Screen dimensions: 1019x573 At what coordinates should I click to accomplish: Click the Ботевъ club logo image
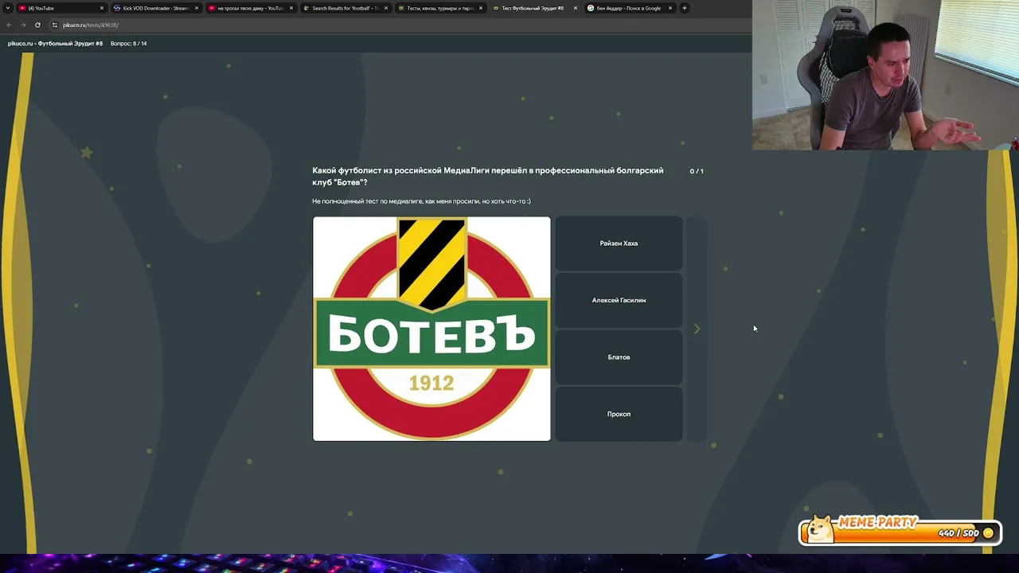point(431,329)
